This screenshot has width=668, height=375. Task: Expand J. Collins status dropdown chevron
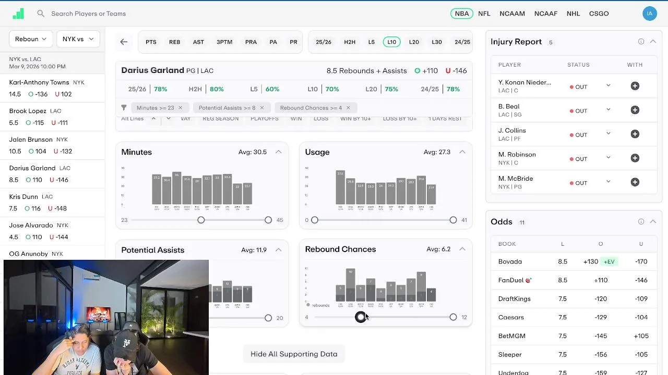(608, 133)
